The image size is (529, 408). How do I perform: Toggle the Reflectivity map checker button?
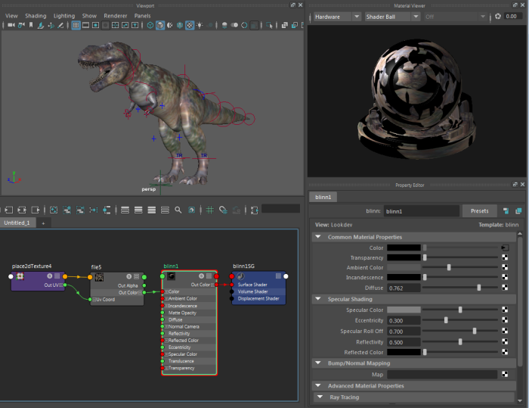tap(505, 341)
